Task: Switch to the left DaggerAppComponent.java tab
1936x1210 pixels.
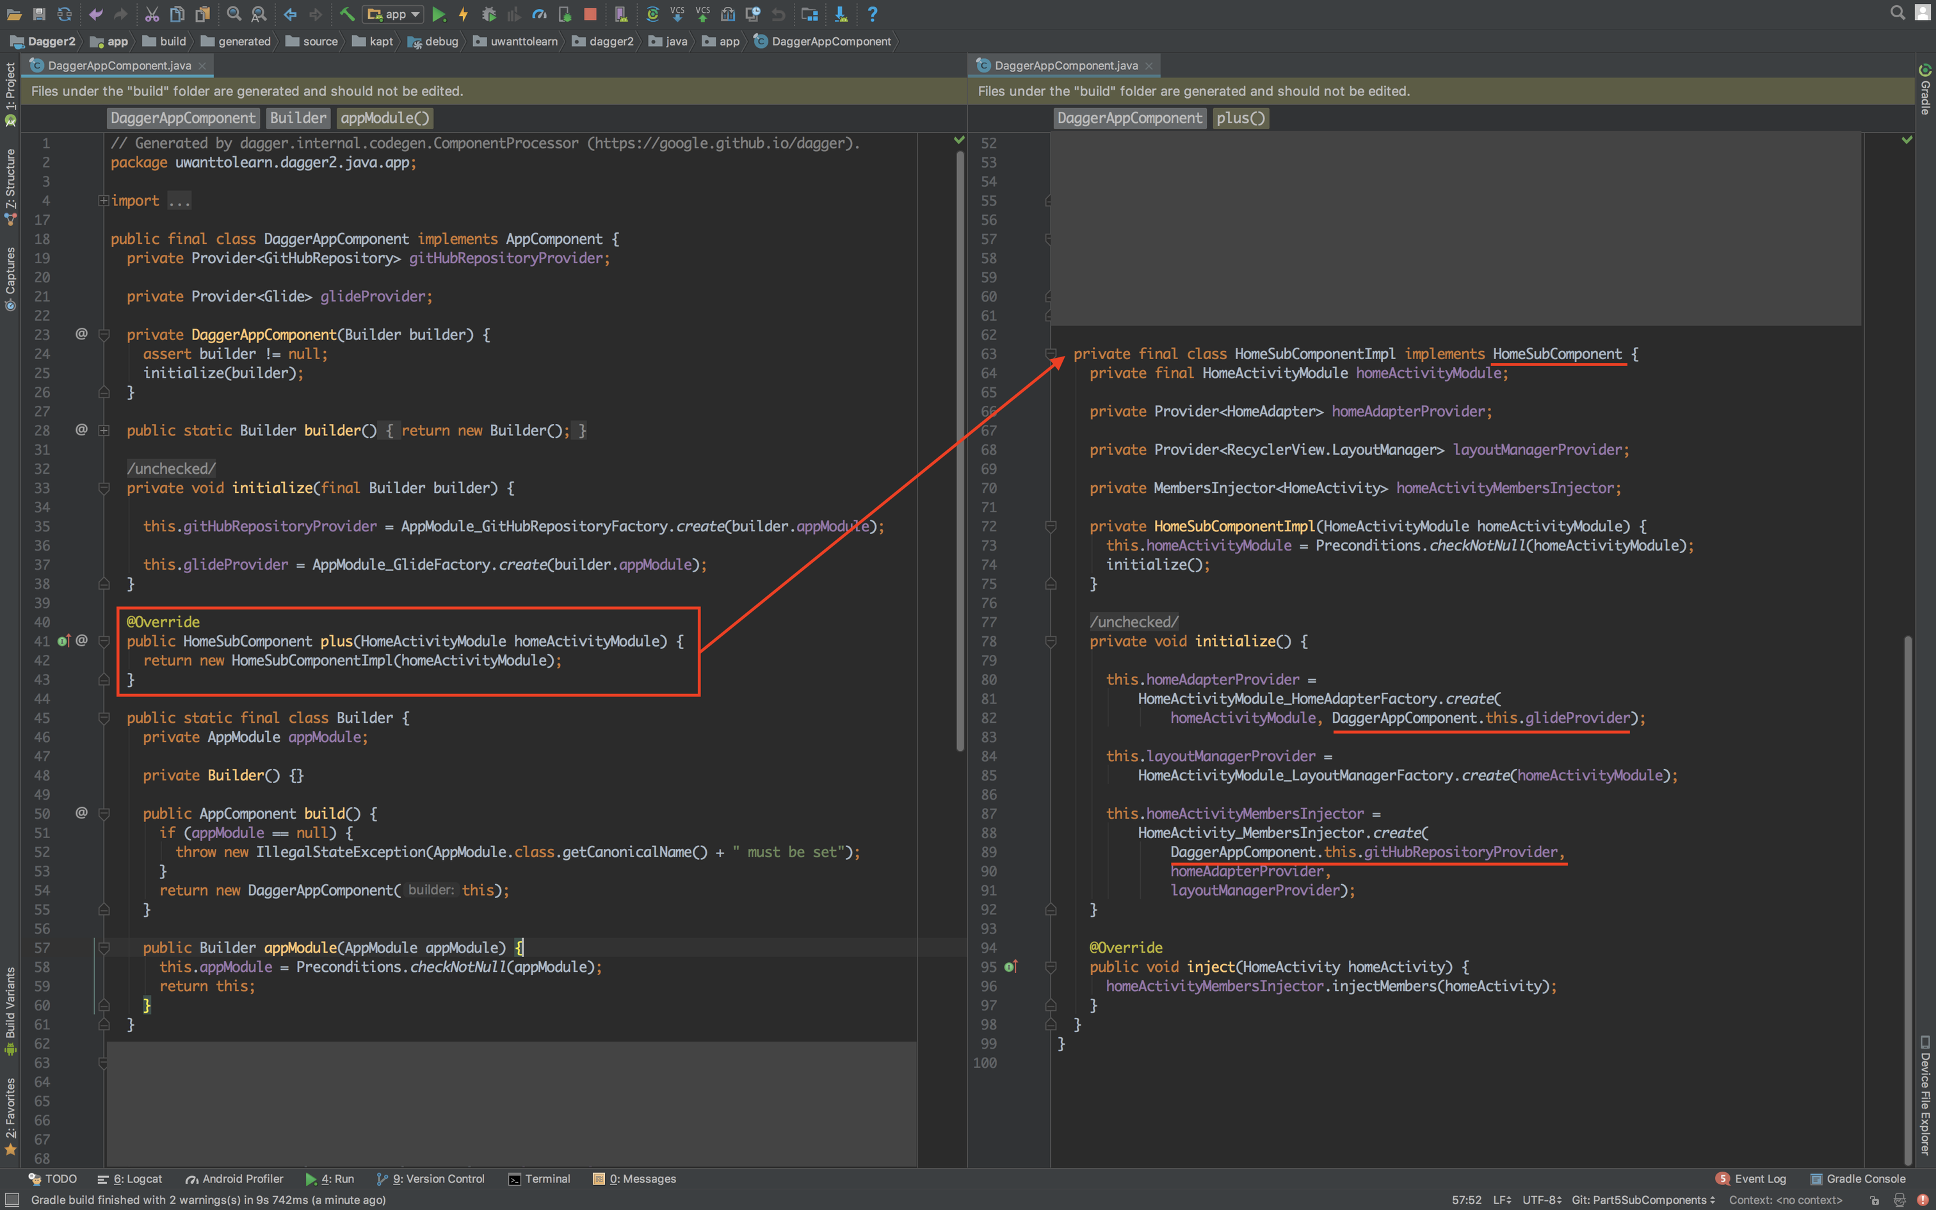Action: [118, 65]
